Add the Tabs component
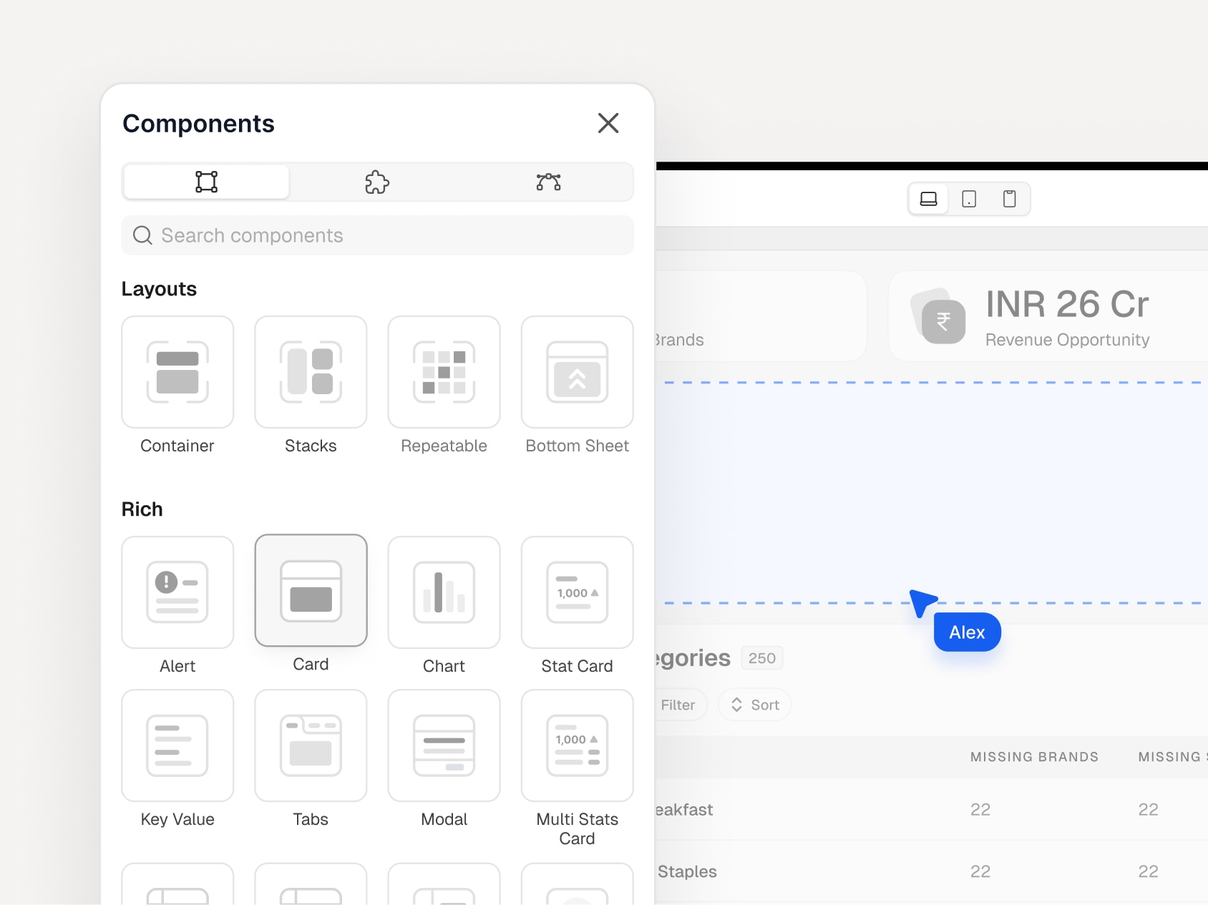The image size is (1208, 905). point(311,745)
